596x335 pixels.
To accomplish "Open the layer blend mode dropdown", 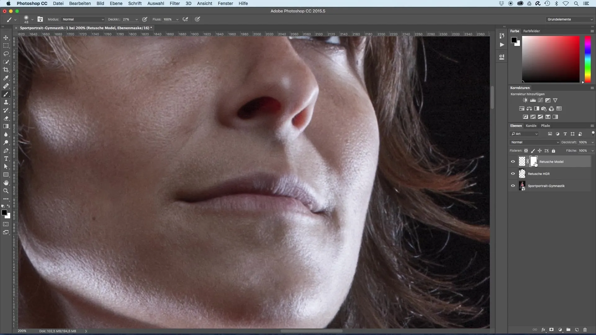I will point(535,142).
